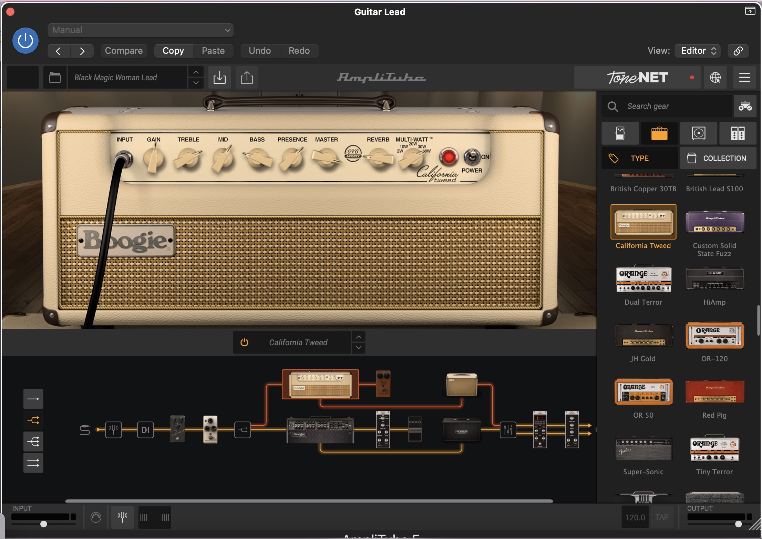Select the Custom Solid State Fuzz amp

tap(714, 222)
